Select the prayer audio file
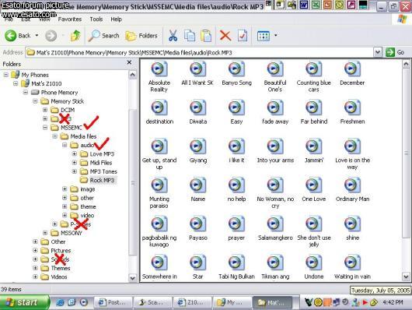The height and width of the screenshot is (310, 412). pos(236,229)
